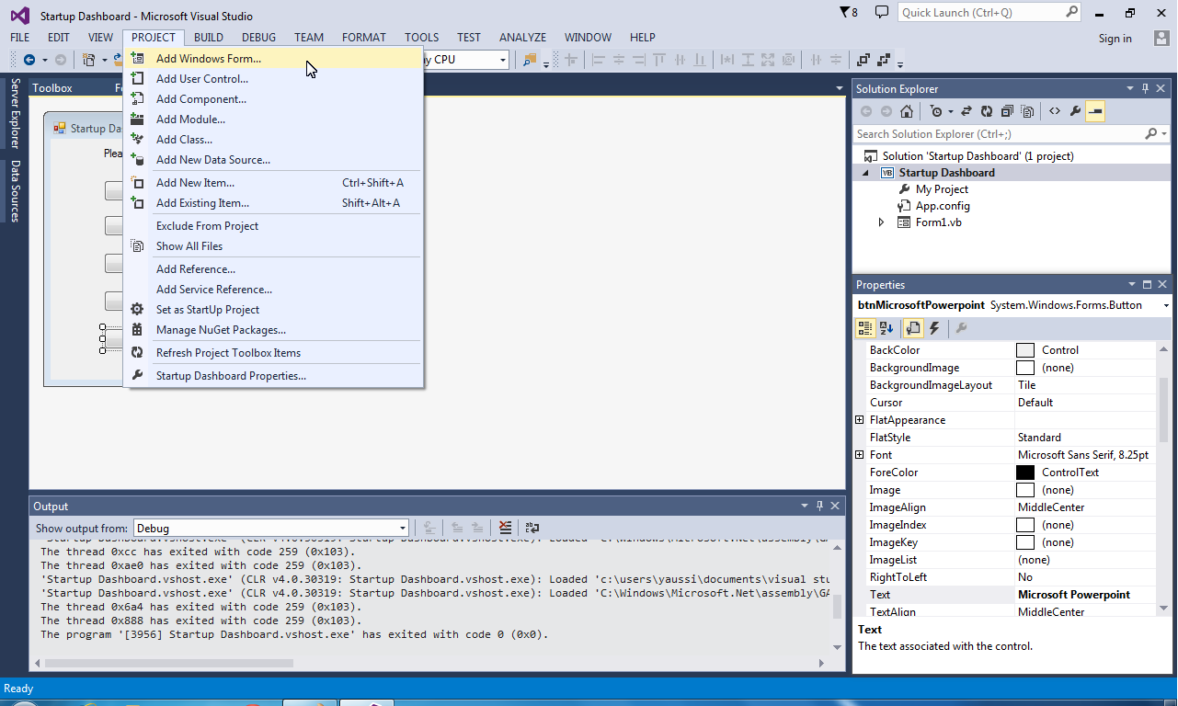This screenshot has width=1178, height=706.
Task: Select App.config in Solution Explorer
Action: click(x=943, y=206)
